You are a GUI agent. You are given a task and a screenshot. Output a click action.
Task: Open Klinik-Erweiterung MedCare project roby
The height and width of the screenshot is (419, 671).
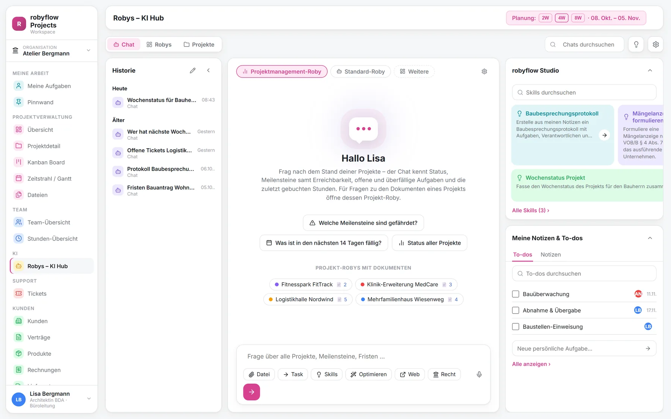pos(406,285)
